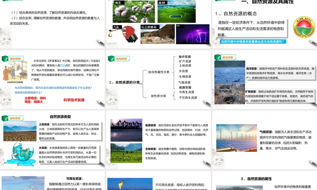This screenshot has width=317, height=190.
Task: Toggle the 可再生资源 branch under 按性质分类
Action: click(187, 92)
